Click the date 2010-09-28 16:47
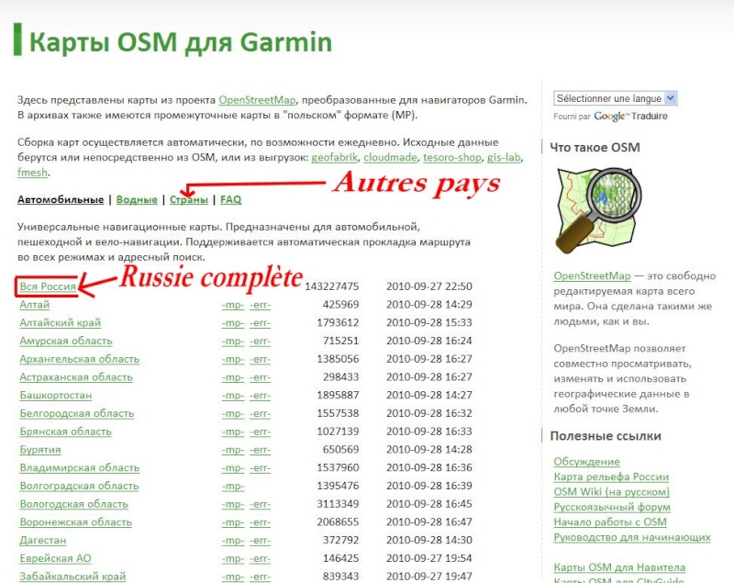 [428, 522]
